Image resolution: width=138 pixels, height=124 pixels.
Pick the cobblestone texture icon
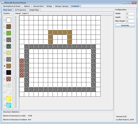pyautogui.click(x=9, y=40)
